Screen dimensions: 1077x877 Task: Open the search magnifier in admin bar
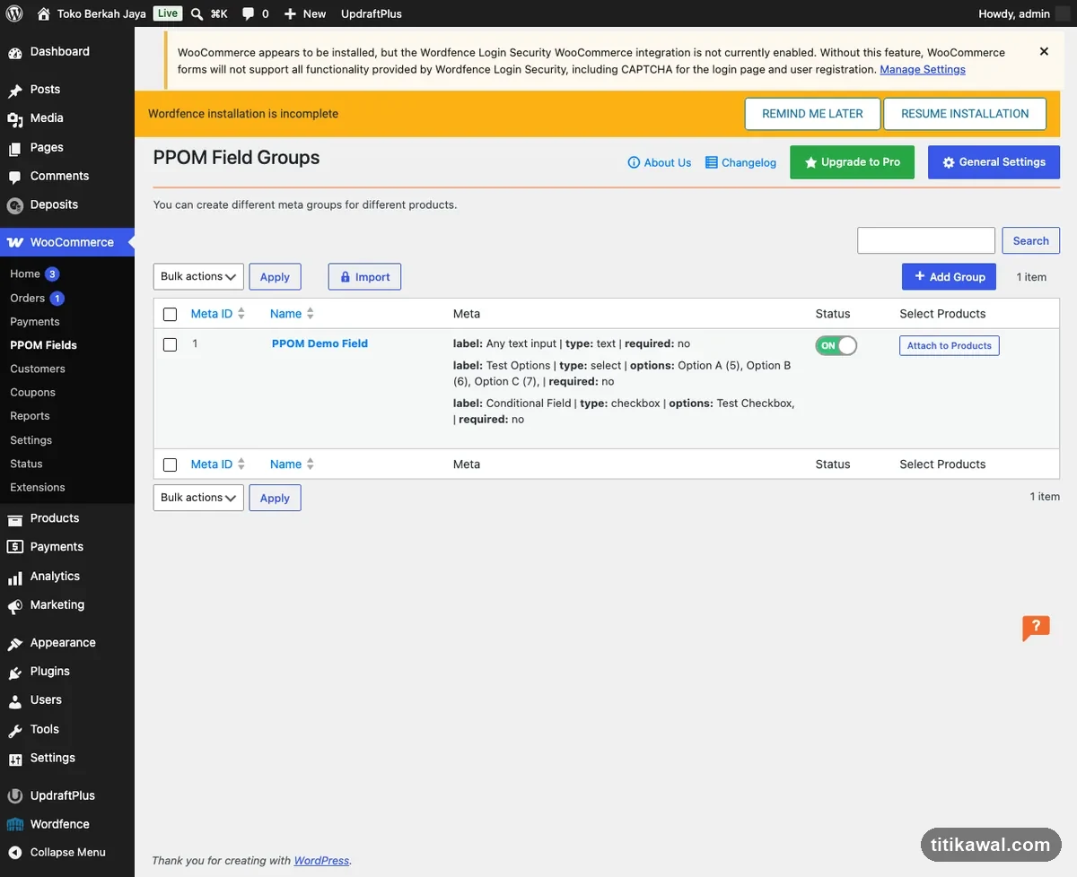coord(197,13)
